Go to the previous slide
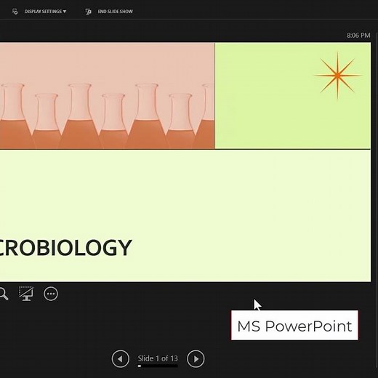Image resolution: width=378 pixels, height=378 pixels. [x=120, y=358]
